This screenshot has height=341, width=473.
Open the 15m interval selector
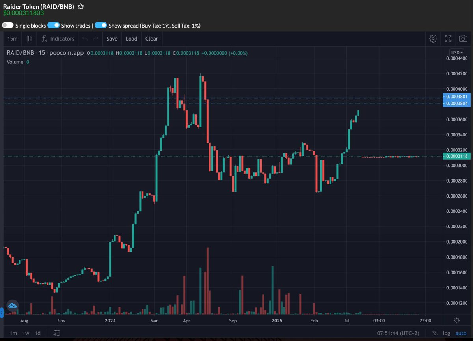13,39
